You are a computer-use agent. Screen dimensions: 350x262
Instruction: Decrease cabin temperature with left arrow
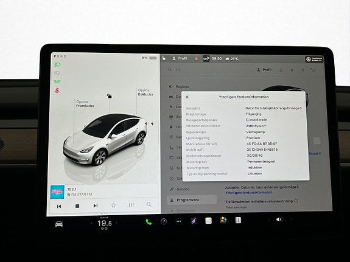(x=91, y=223)
